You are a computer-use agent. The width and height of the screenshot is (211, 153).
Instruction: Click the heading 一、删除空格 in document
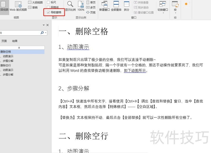pos(83,31)
